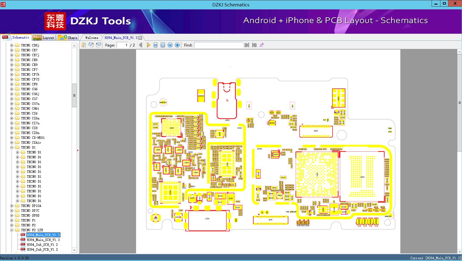The height and width of the screenshot is (261, 462).
Task: Select the TECNO CG7 folder label
Action: coord(29,99)
